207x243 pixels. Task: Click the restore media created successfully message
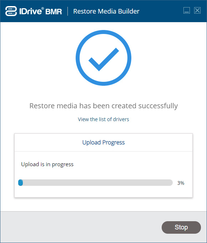pyautogui.click(x=103, y=106)
